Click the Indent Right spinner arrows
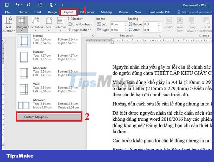This screenshot has height=162, width=214. (x=126, y=30)
